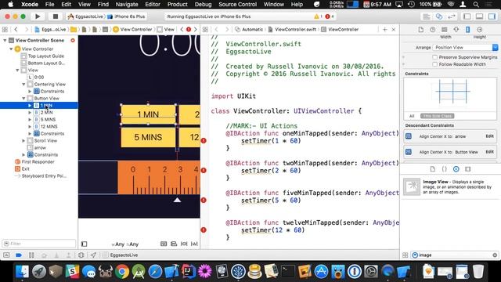Edit Align Center X to Button View constraint

point(489,152)
